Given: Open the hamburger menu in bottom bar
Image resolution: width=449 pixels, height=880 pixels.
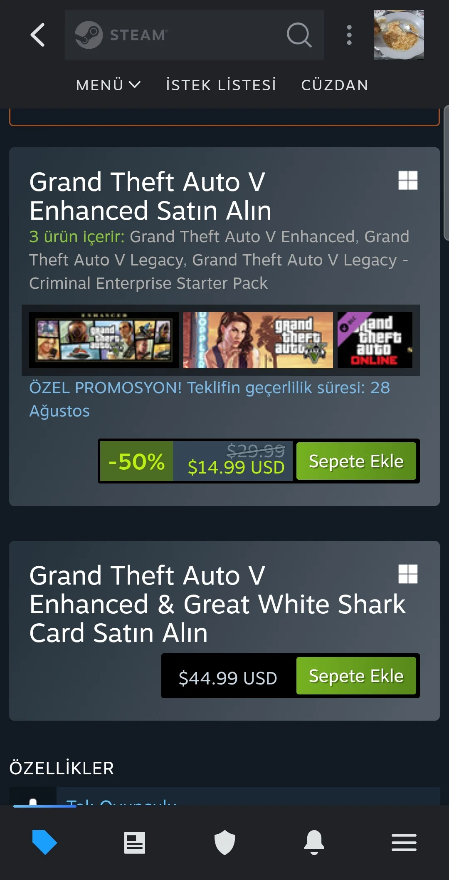Looking at the screenshot, I should pyautogui.click(x=404, y=843).
